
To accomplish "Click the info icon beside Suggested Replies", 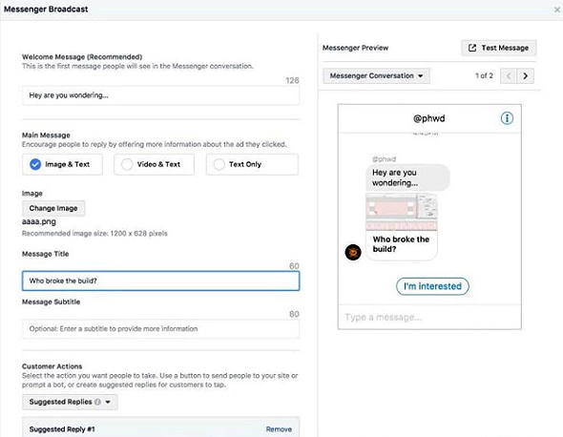I will 97,402.
